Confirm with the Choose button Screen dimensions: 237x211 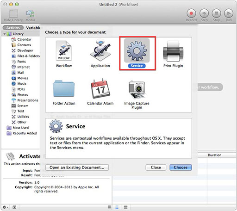[x=181, y=168]
